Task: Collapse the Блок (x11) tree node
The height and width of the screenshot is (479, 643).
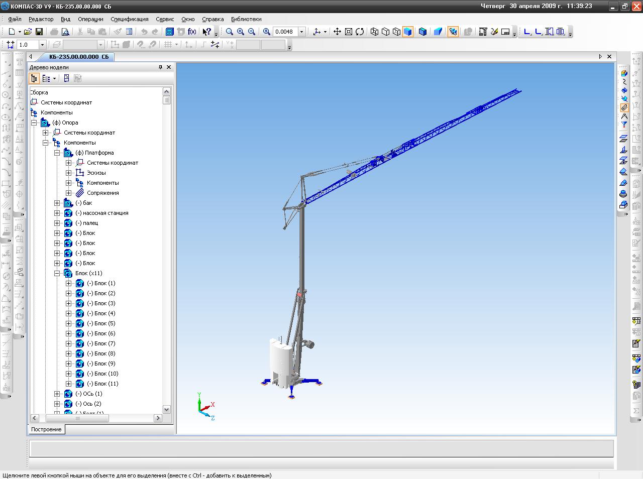Action: point(57,273)
